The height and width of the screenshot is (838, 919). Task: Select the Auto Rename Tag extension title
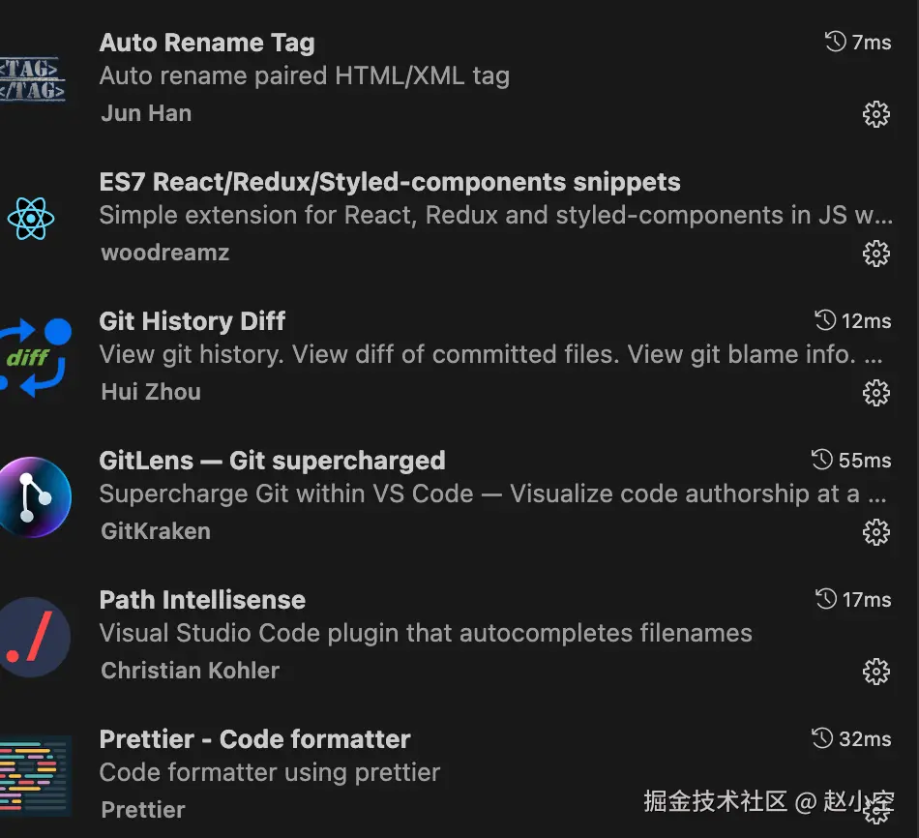207,43
